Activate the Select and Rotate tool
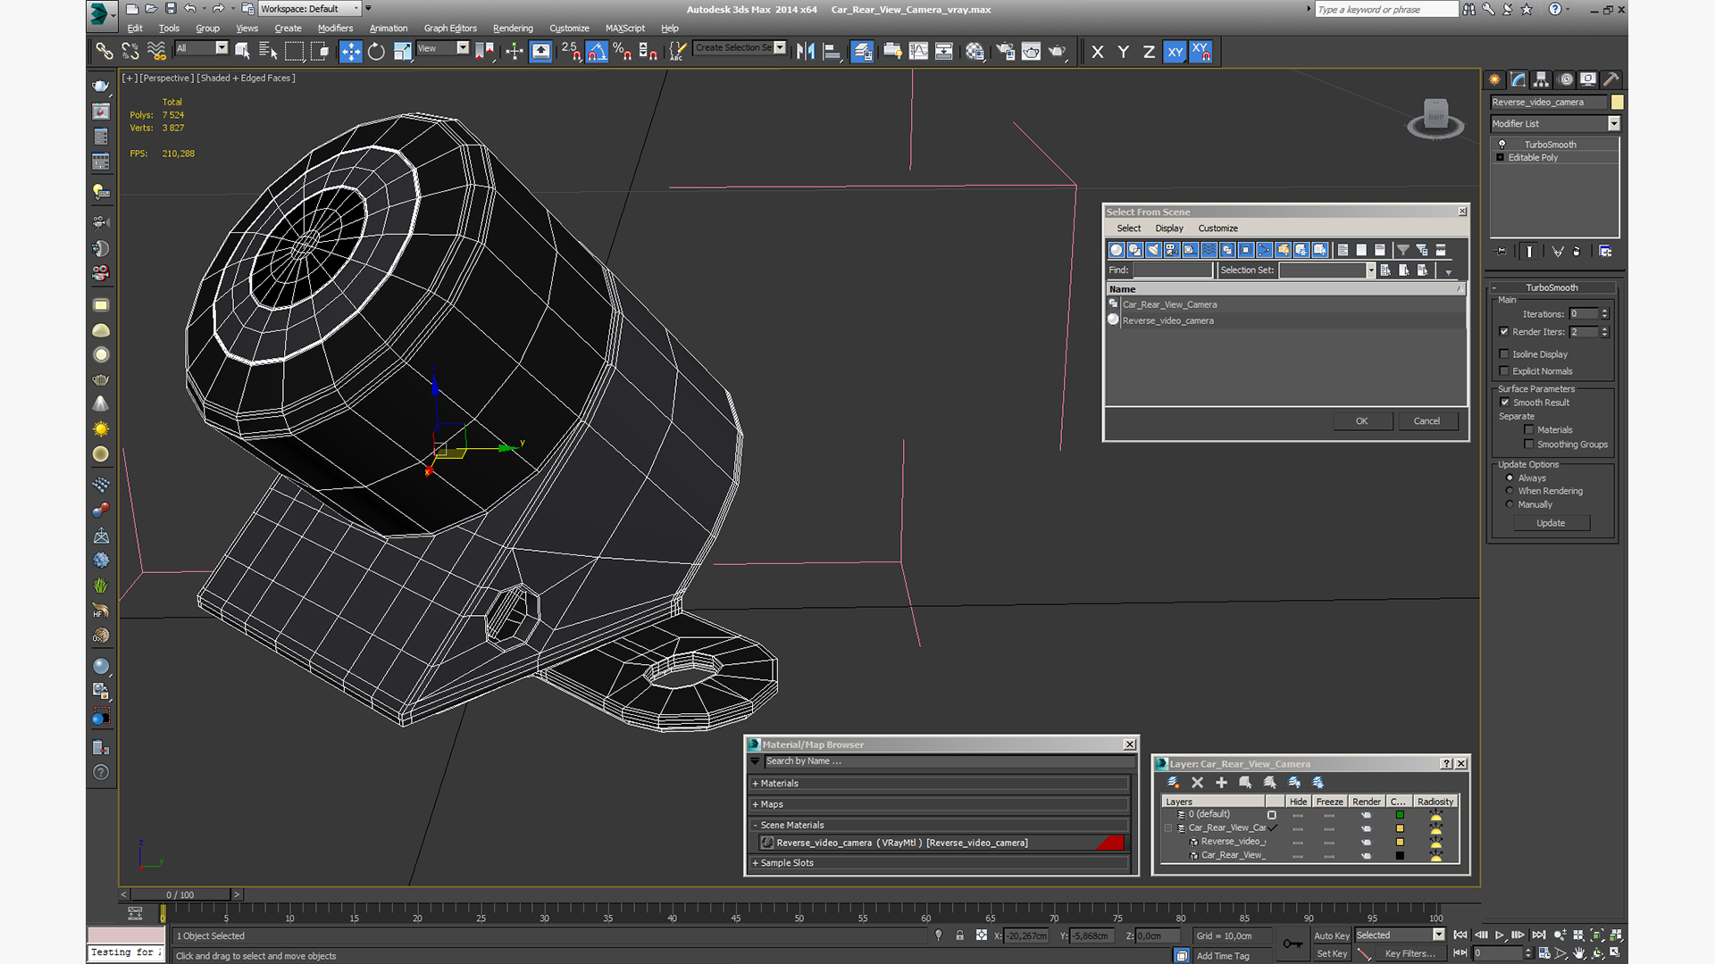 pos(376,52)
